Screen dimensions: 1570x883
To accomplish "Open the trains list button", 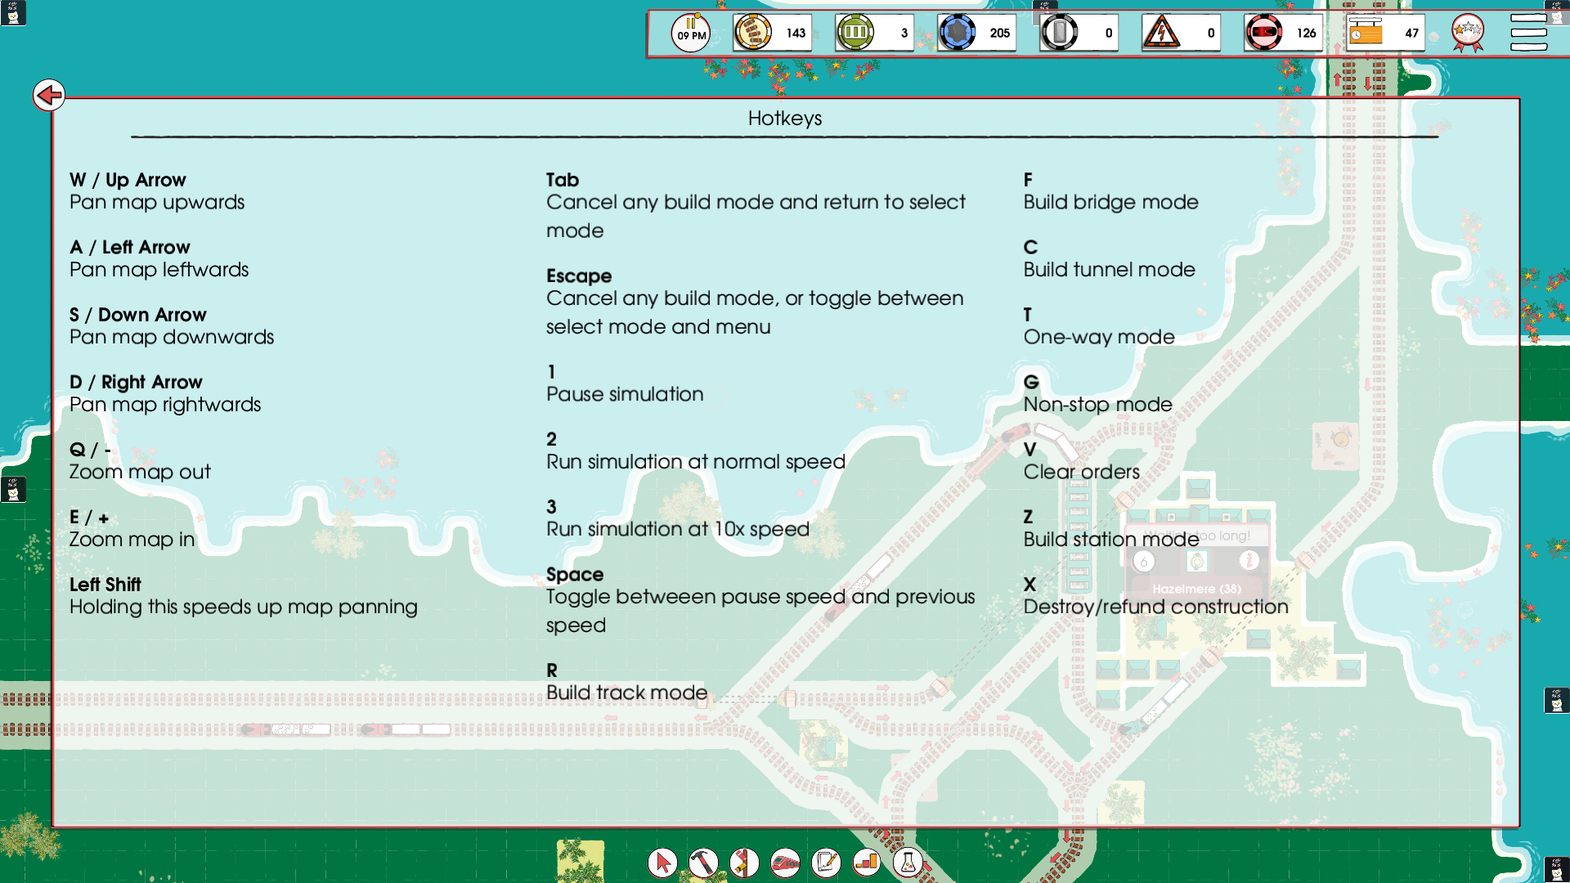I will 785,862.
